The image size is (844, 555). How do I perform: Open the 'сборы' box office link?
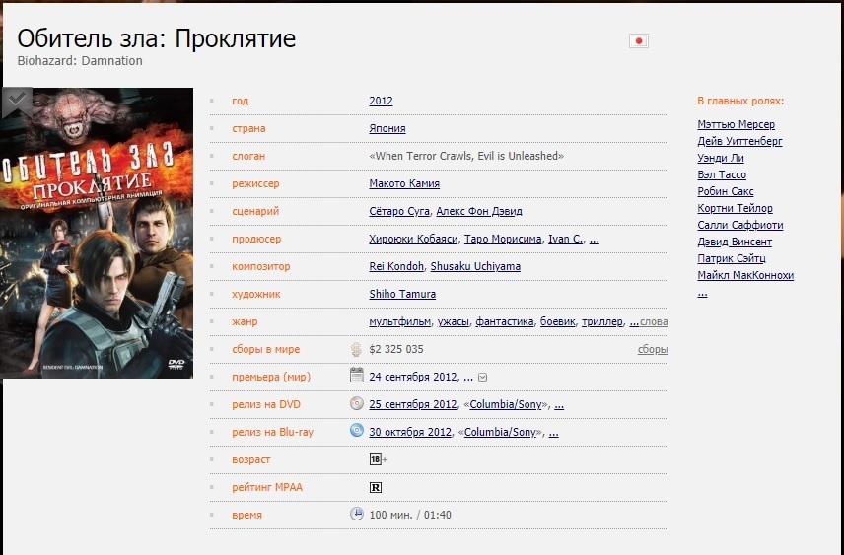click(653, 350)
